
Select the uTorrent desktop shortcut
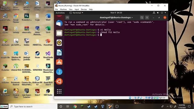tap(16, 67)
